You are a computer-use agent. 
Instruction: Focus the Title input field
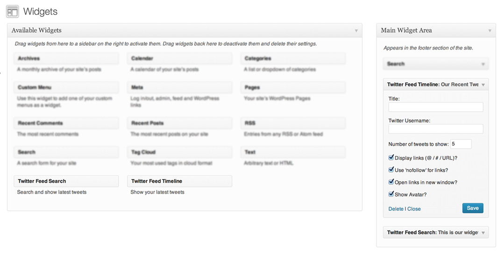[x=435, y=107]
